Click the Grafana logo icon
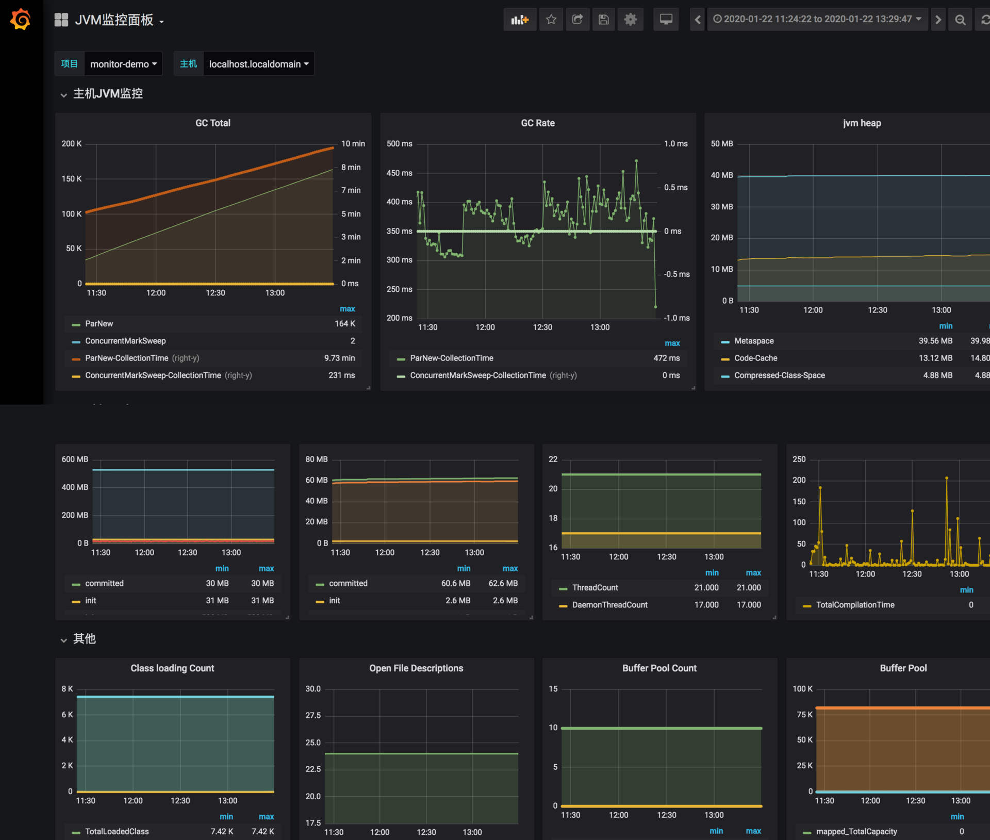The height and width of the screenshot is (840, 990). point(21,20)
